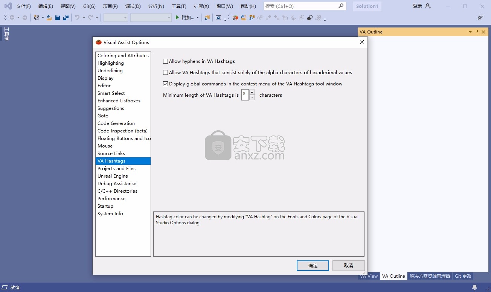Click the VA black and white circles icon
Image resolution: width=491 pixels, height=292 pixels.
[x=310, y=17]
